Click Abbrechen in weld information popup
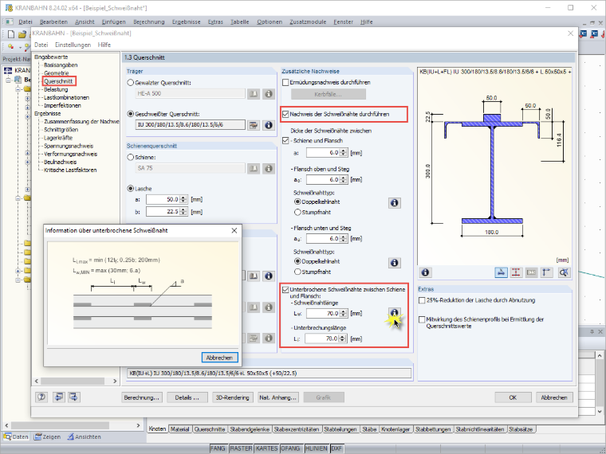Screen dimensions: 606x454 [219, 358]
